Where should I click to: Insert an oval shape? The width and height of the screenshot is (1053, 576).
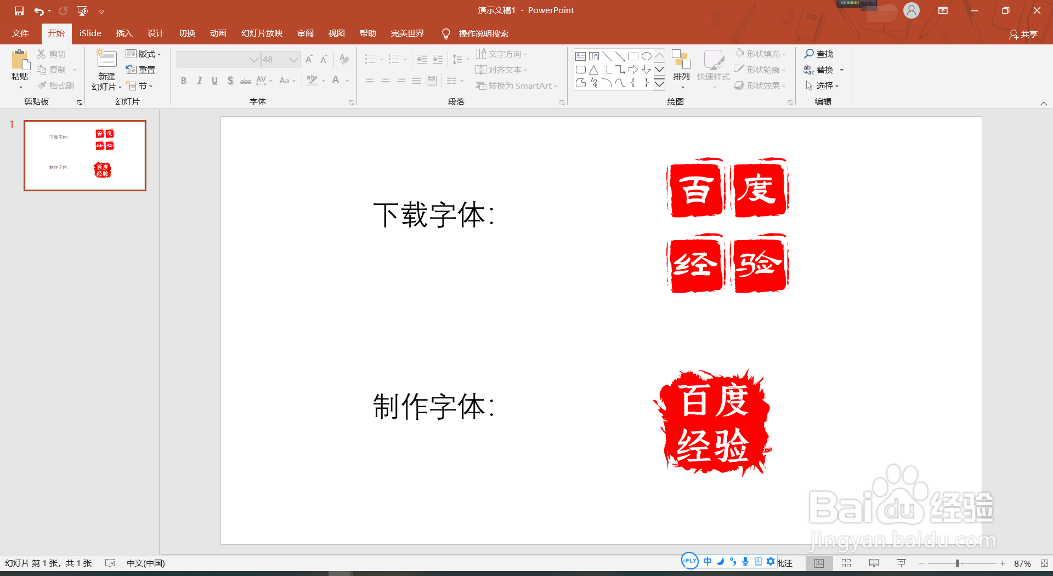[x=647, y=55]
